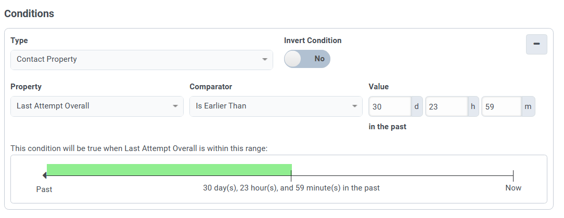Click the days value field showing 30
564x218 pixels.
390,106
